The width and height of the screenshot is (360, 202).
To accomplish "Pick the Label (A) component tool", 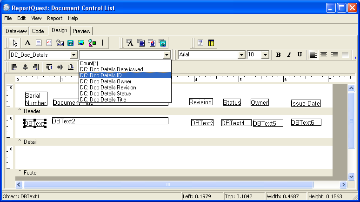I will click(27, 43).
